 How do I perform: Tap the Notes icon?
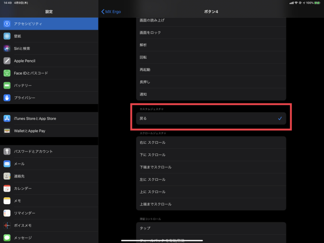(x=7, y=200)
